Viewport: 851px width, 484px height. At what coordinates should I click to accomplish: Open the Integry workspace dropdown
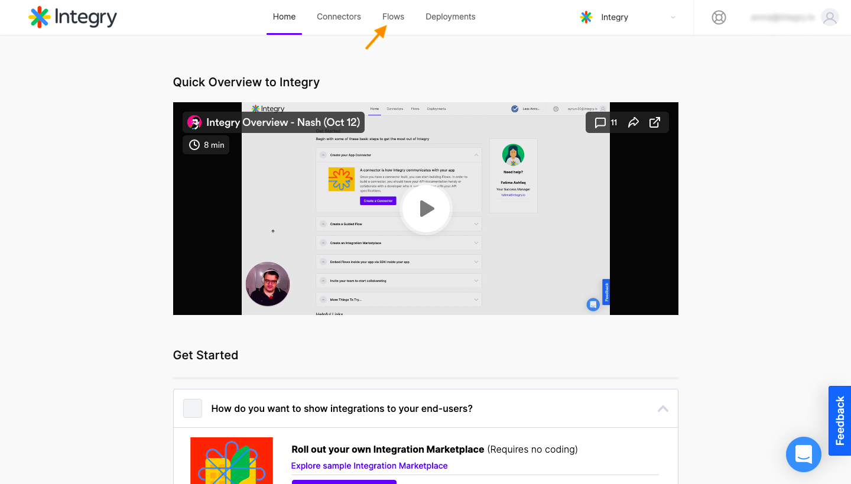pyautogui.click(x=628, y=17)
